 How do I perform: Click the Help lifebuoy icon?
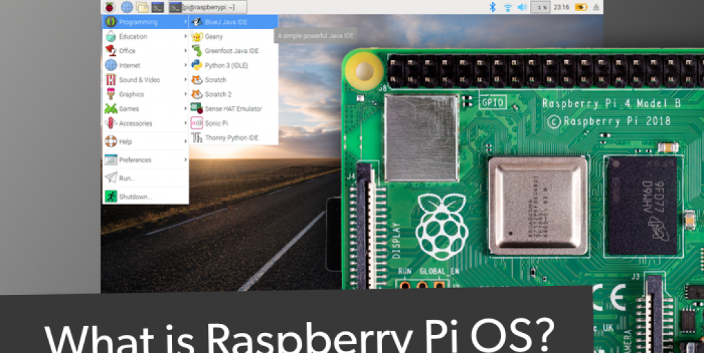tap(111, 142)
